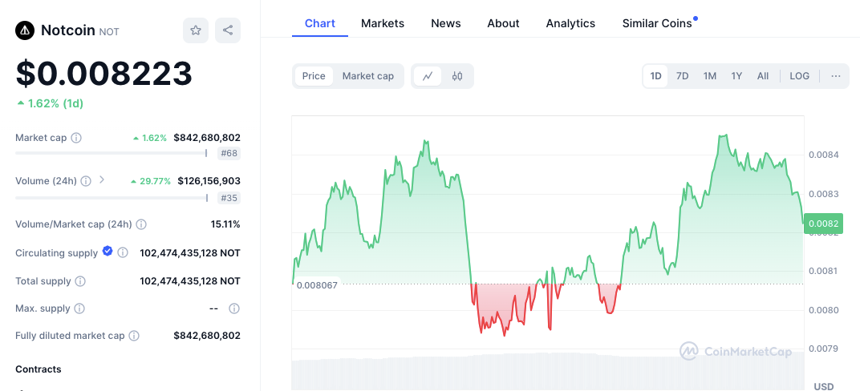This screenshot has height=391, width=860.
Task: Open the Similar Coins tab
Action: pyautogui.click(x=657, y=23)
